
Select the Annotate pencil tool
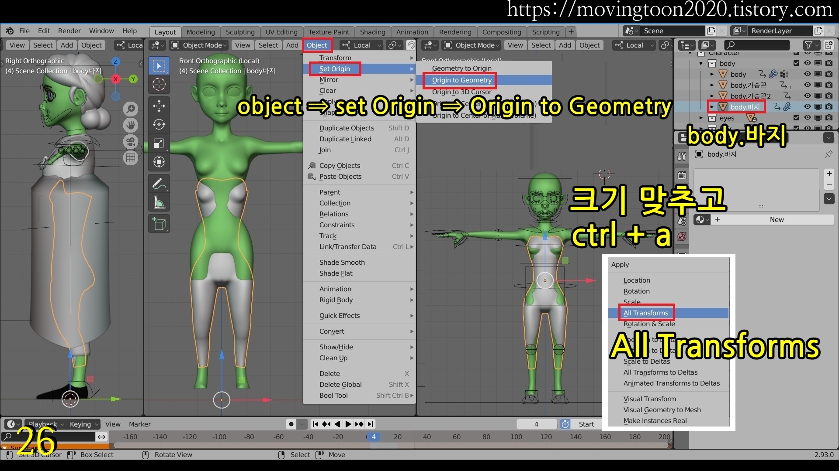[x=159, y=184]
